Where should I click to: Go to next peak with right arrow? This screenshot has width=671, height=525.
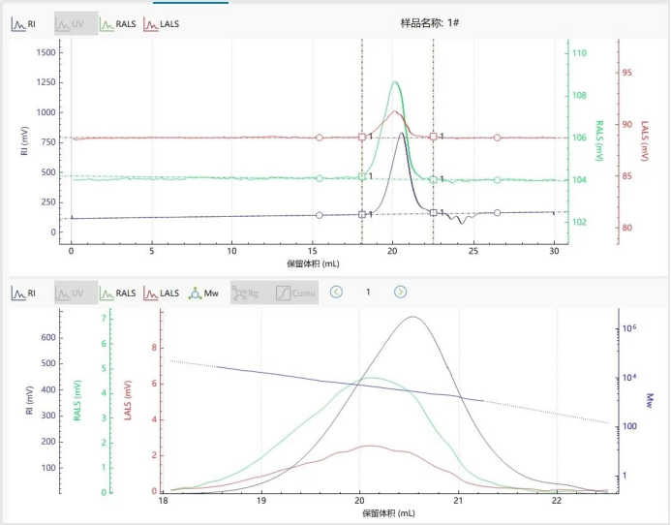click(x=400, y=292)
